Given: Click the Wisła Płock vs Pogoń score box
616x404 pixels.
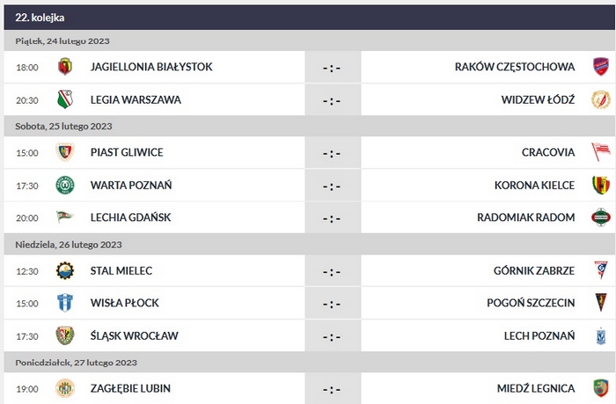Looking at the screenshot, I should click(x=332, y=303).
